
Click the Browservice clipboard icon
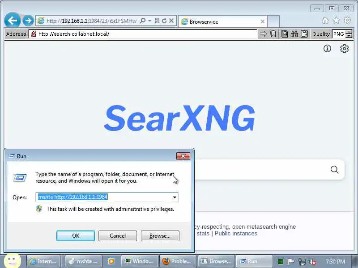(304, 34)
